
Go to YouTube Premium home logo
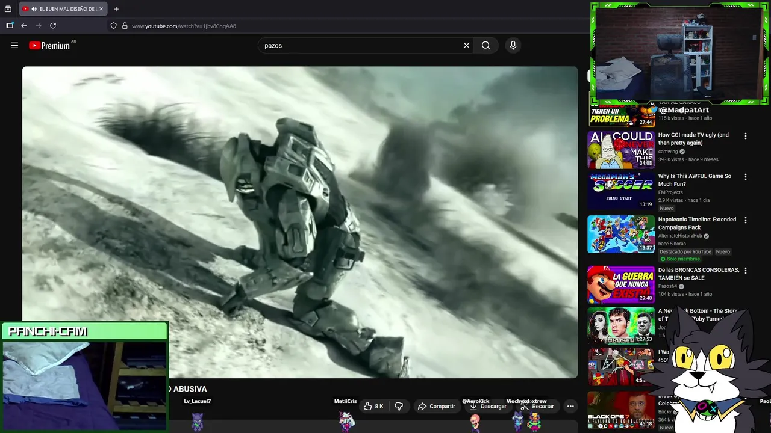click(50, 45)
